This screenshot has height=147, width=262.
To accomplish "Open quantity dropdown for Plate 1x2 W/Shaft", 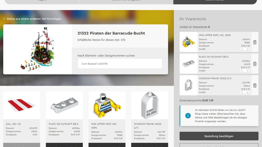I will click(x=245, y=71).
